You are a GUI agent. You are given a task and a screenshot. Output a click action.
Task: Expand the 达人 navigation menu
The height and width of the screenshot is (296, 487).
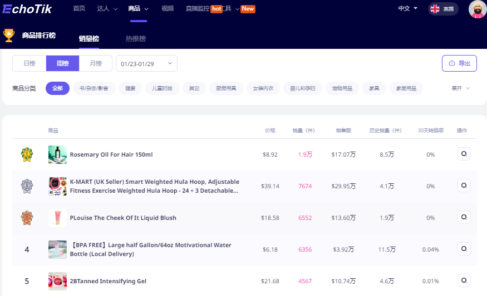[x=107, y=9]
